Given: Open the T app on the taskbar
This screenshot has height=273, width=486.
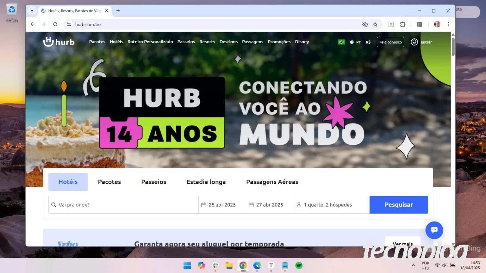Looking at the screenshot, I should (271, 265).
